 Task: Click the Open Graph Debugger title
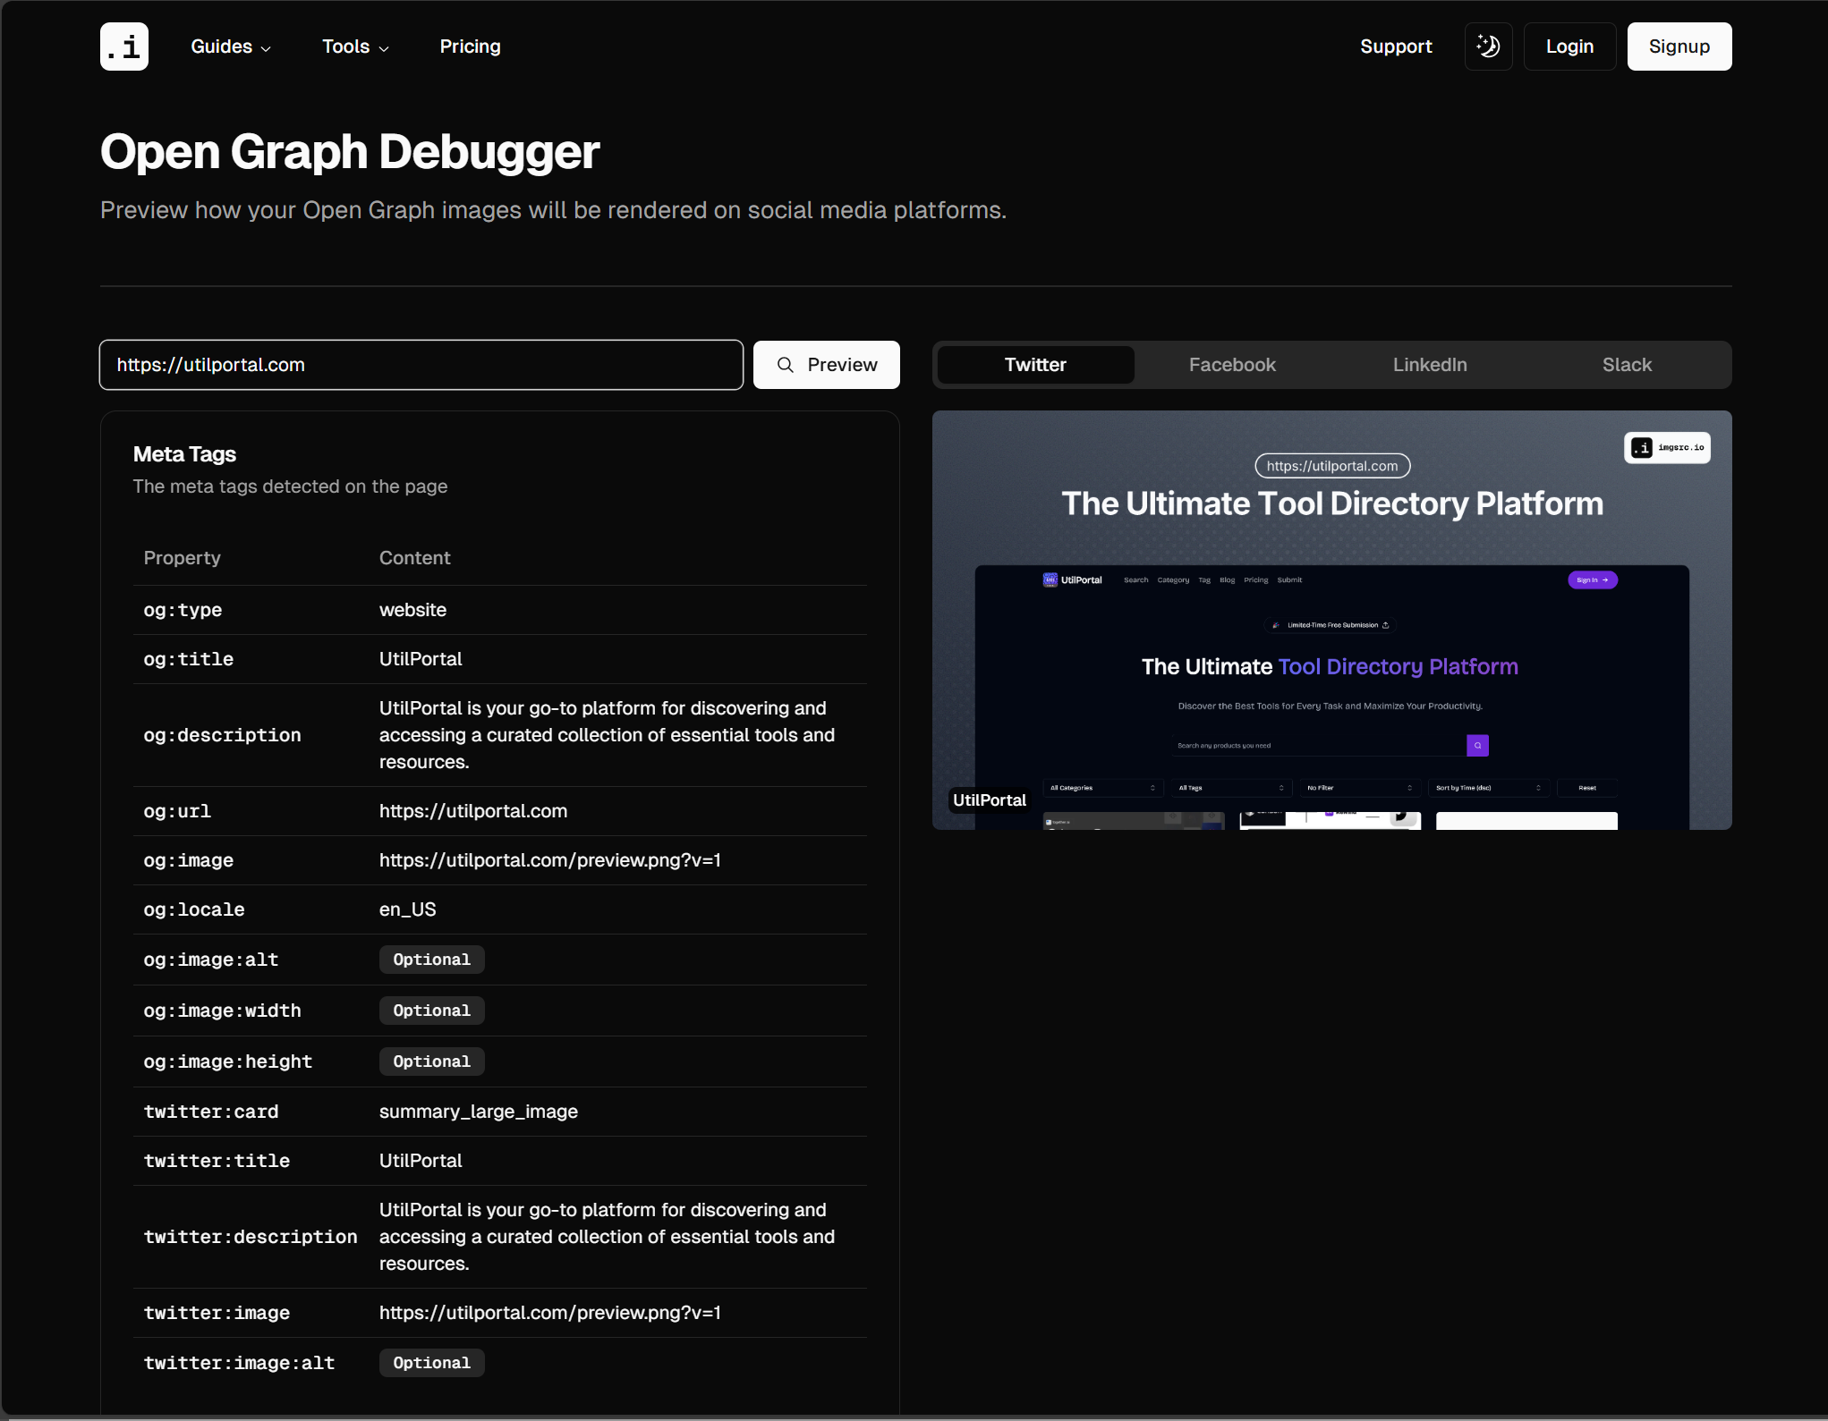point(350,151)
